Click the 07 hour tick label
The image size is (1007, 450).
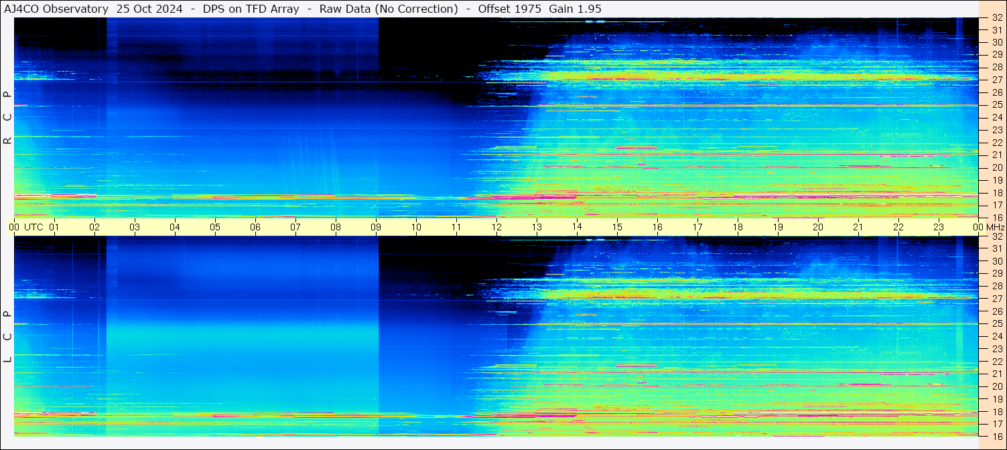[295, 227]
